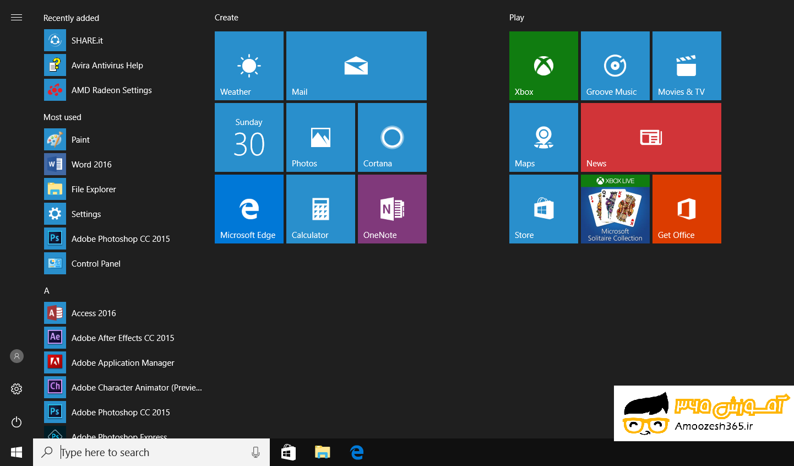Open SHARE.it from Recently added
Screen dimensions: 794x466
tap(124, 40)
